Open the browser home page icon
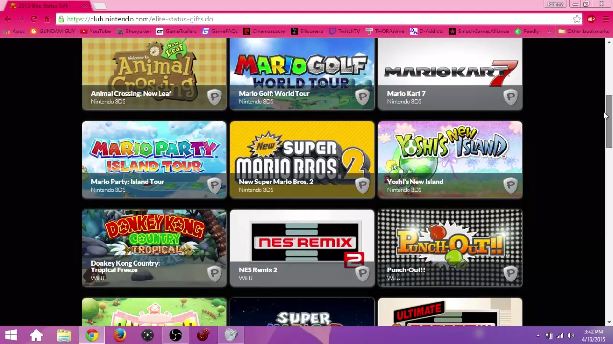Viewport: 613px width, 344px height. click(46, 19)
